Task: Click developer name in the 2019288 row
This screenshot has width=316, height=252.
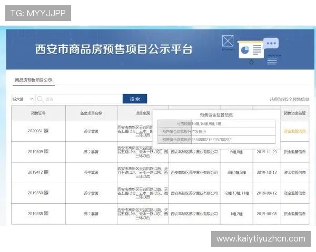Action: tap(194, 214)
